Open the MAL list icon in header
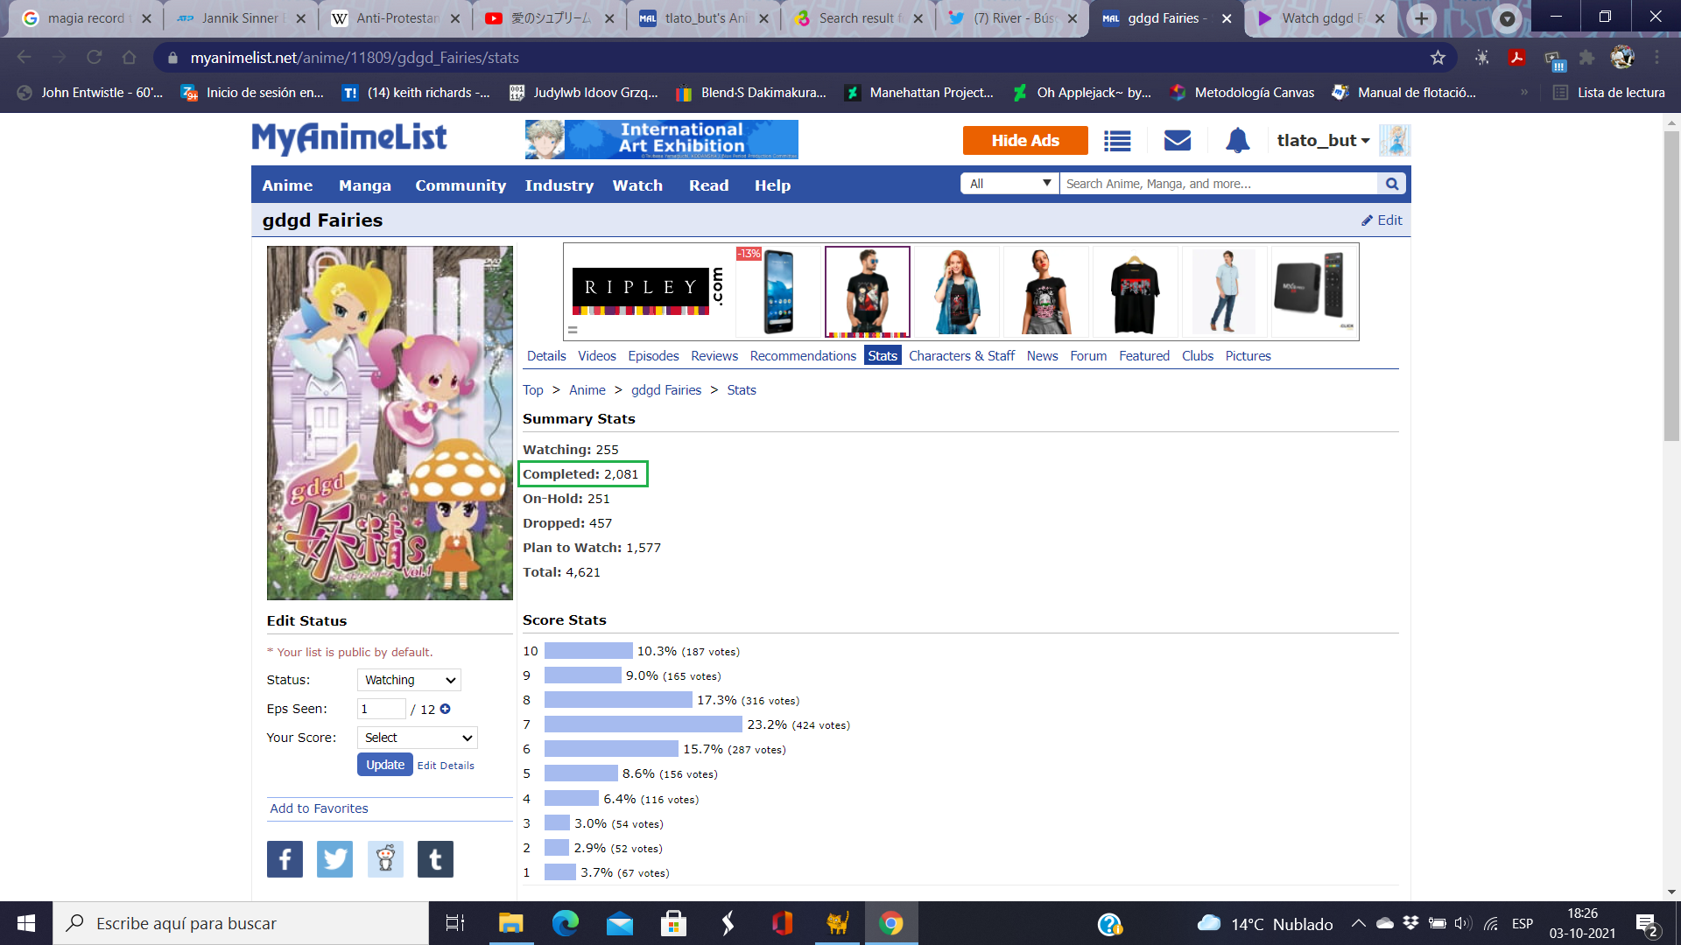 (1117, 141)
